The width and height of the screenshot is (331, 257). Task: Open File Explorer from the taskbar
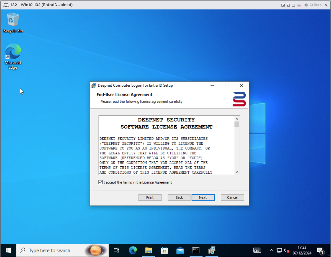pyautogui.click(x=149, y=250)
